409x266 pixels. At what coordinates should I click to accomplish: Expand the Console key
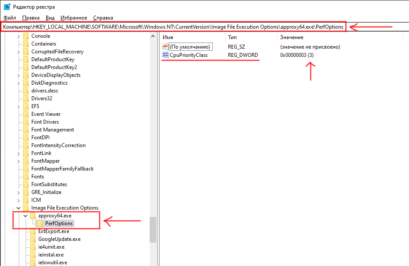[19, 36]
